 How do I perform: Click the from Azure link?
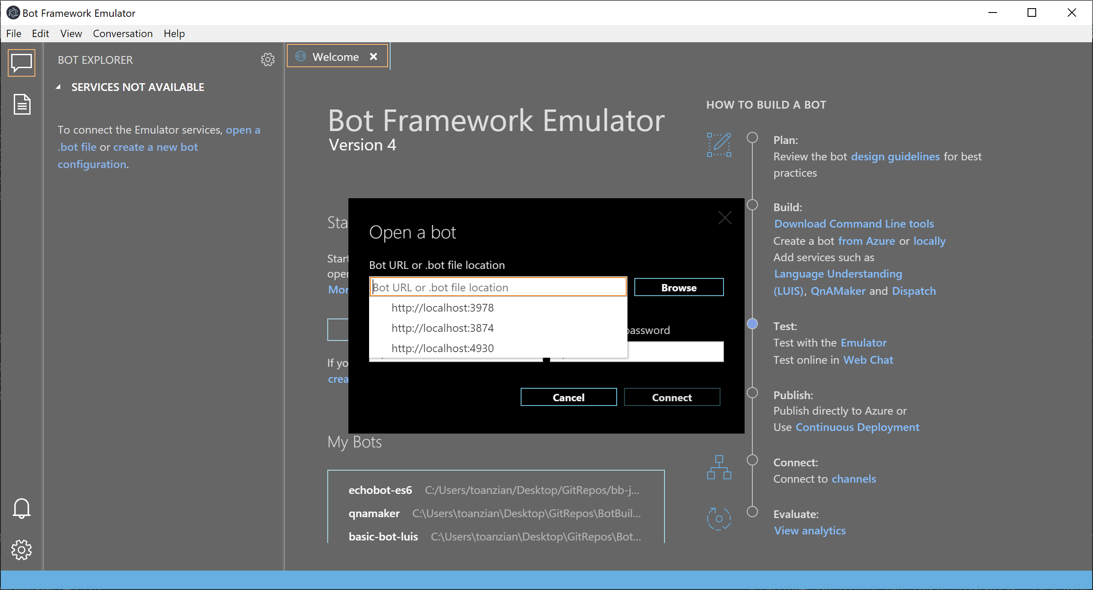pyautogui.click(x=866, y=241)
